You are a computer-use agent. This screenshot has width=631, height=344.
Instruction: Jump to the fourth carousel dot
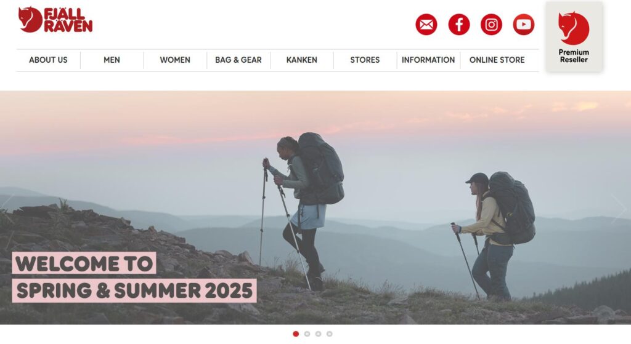(330, 334)
